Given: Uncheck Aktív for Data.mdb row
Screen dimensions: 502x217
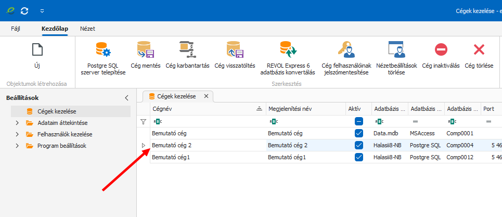Looking at the screenshot, I should pos(358,133).
